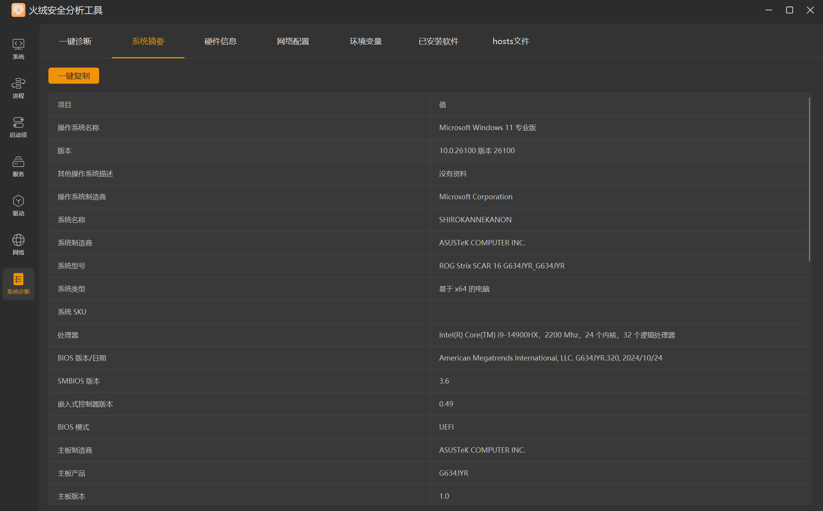
Task: Select the 主板产品 row label
Action: pyautogui.click(x=71, y=473)
